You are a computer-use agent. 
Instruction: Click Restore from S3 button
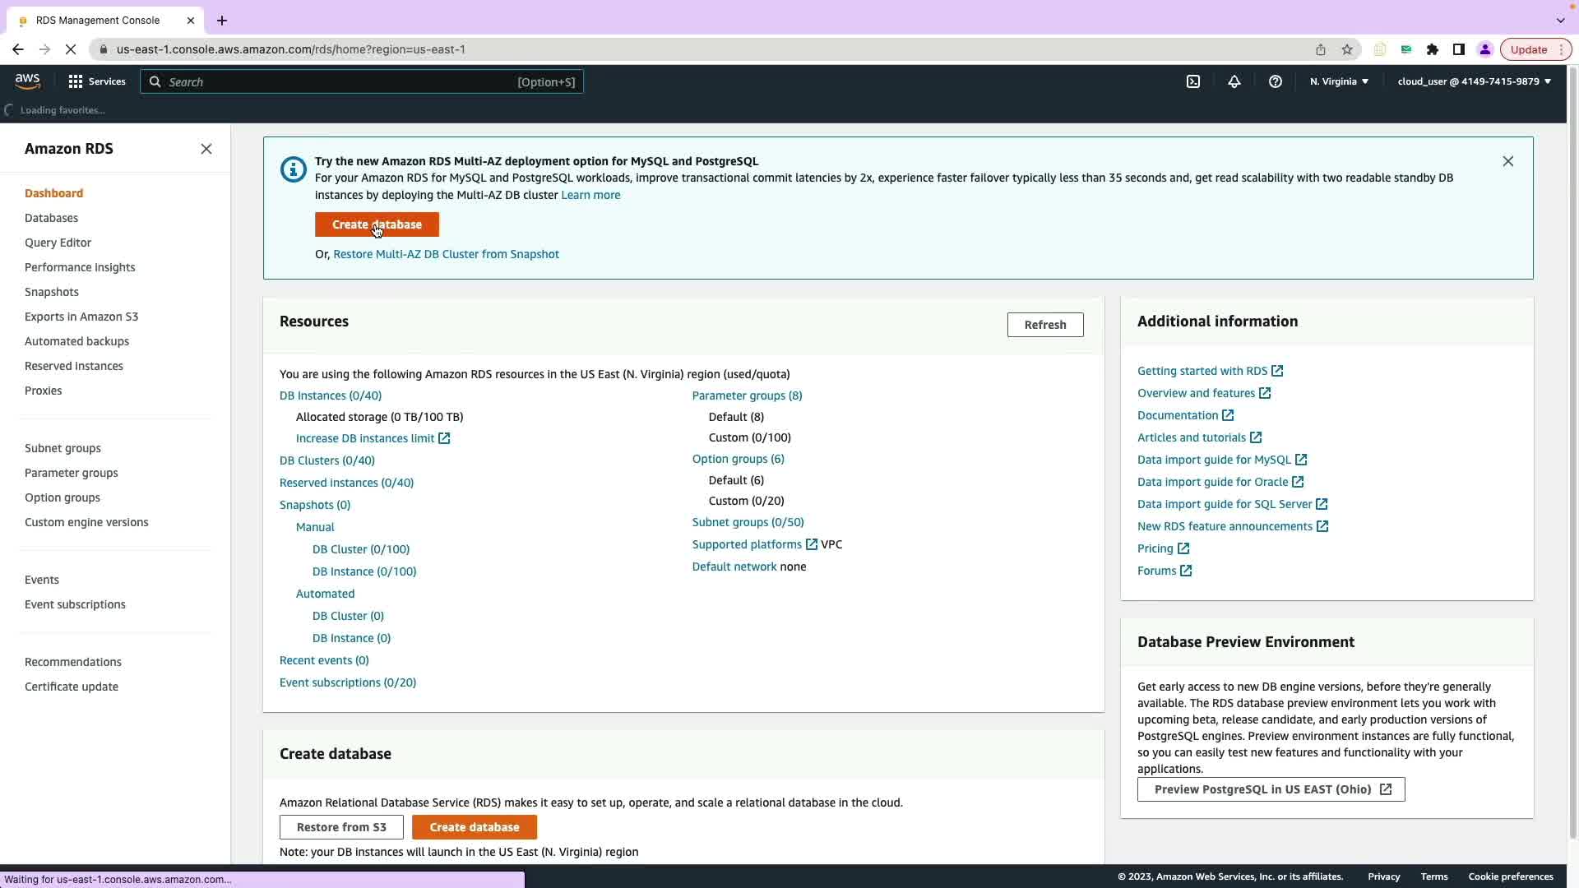coord(341,827)
